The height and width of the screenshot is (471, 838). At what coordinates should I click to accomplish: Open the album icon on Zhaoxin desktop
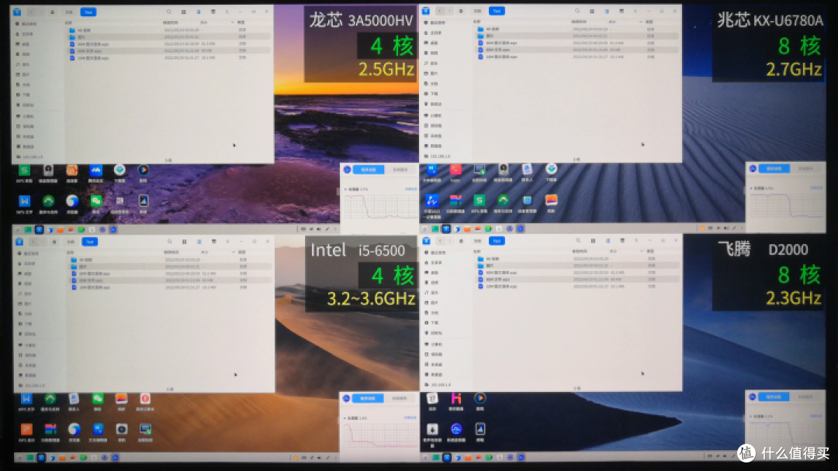point(551,201)
